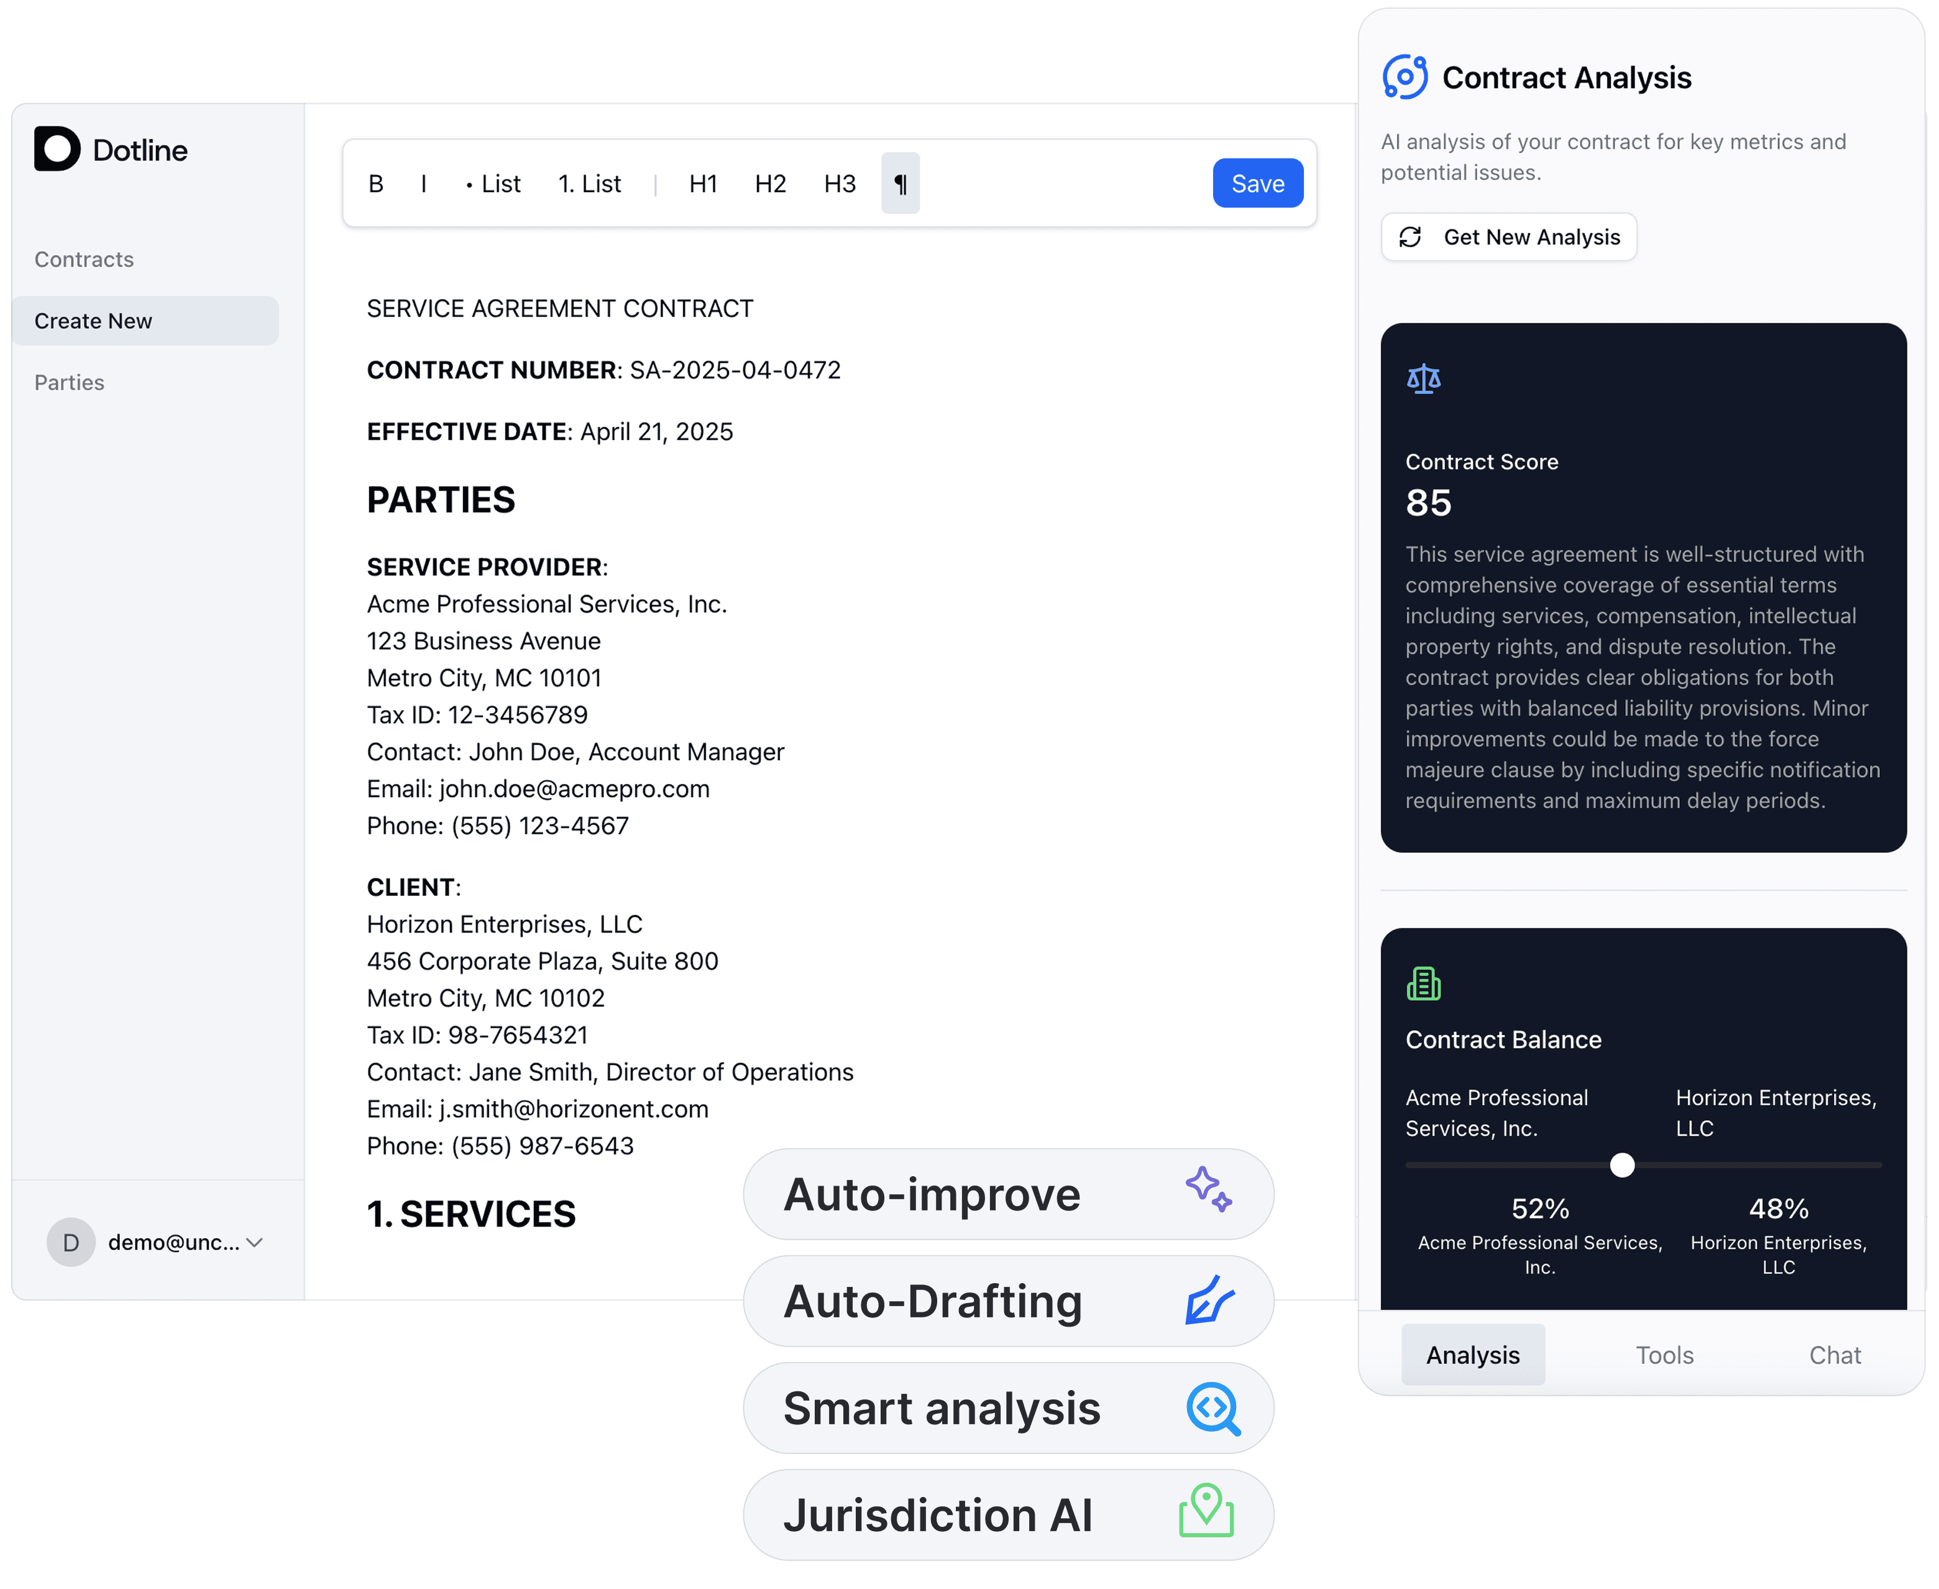Apply H1 heading style
This screenshot has height=1589, width=1939.
coord(703,184)
